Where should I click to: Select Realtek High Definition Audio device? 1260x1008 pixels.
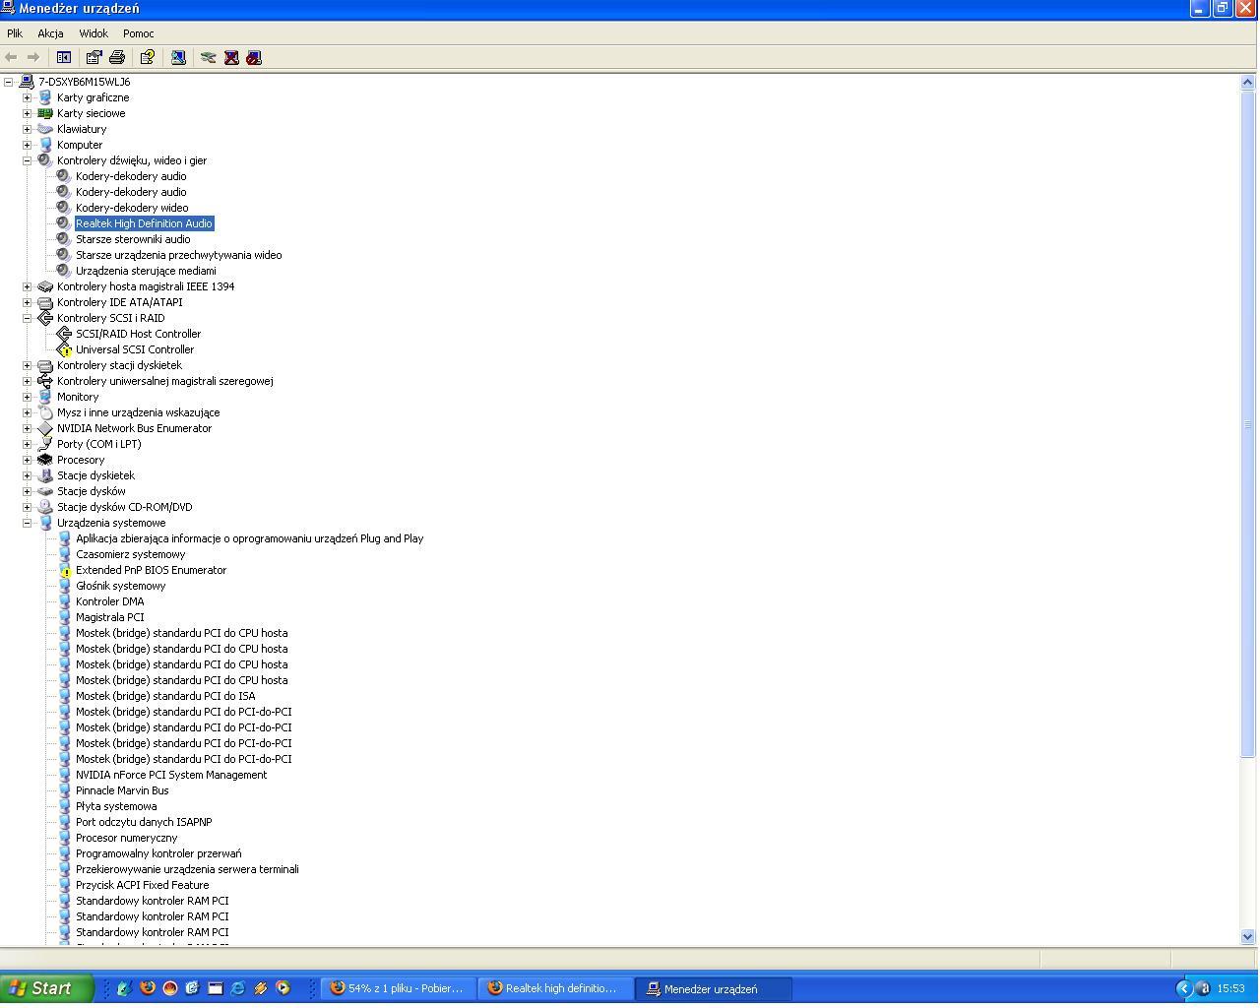(145, 223)
